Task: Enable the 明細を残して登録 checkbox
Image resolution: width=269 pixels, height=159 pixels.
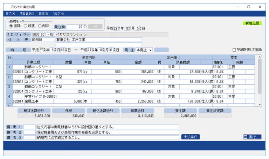Action: (234, 50)
